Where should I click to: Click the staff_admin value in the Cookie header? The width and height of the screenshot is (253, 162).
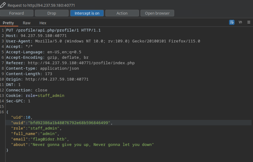coord(51,96)
